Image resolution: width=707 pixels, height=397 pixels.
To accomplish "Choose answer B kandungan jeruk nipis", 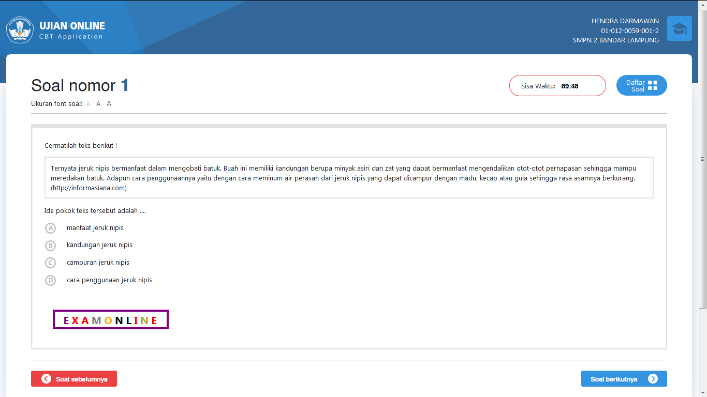I will (x=51, y=246).
